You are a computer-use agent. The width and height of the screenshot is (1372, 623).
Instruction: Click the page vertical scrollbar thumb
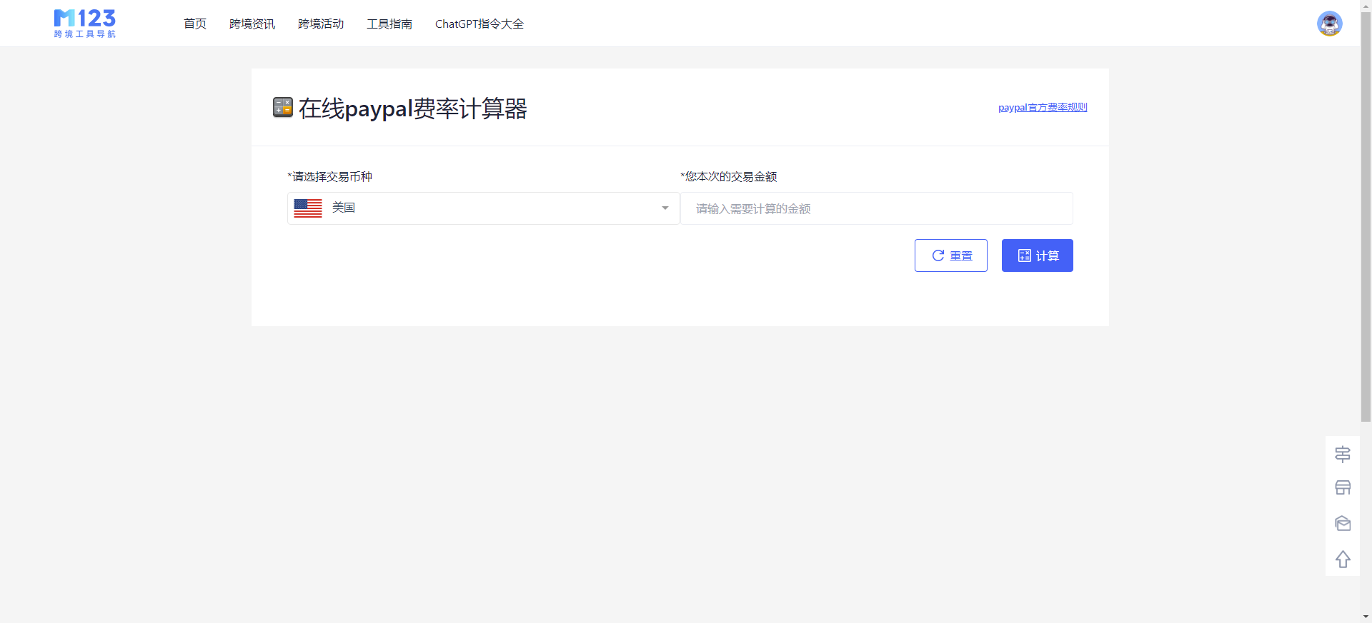point(1366,216)
